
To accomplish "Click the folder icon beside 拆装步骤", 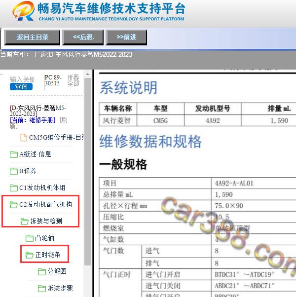I will click(42, 288).
